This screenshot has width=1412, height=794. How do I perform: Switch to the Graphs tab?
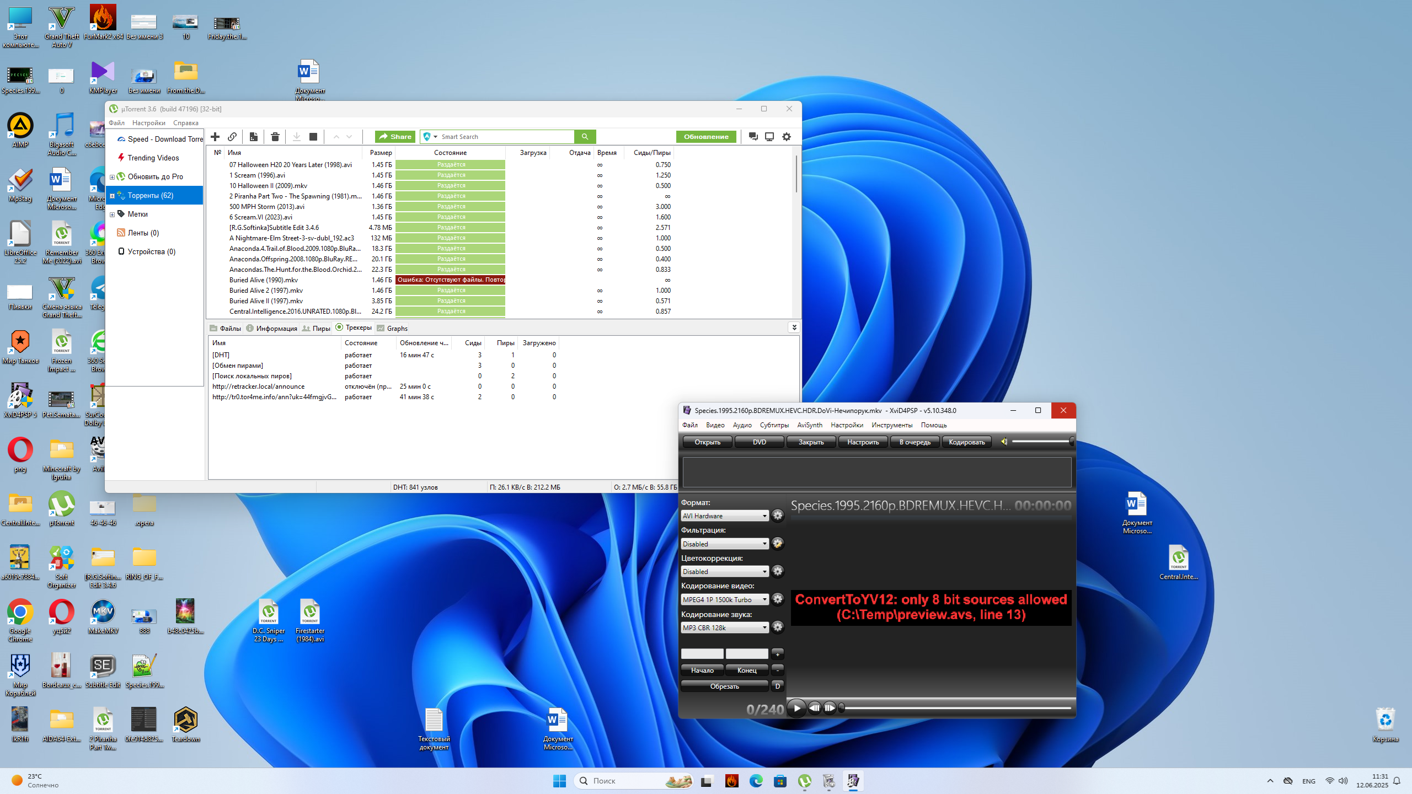point(392,328)
